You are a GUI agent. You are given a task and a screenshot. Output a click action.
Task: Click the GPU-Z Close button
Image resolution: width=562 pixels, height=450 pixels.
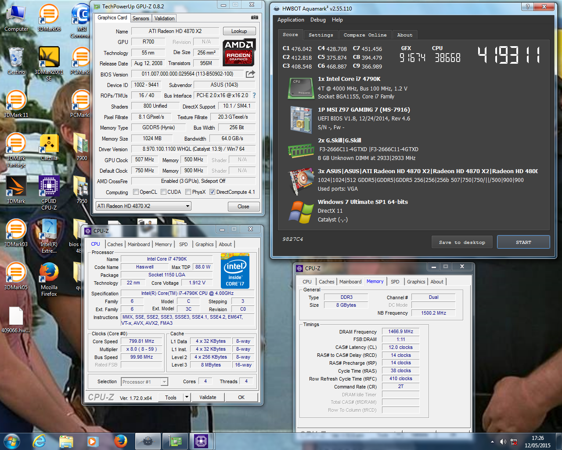coord(243,207)
